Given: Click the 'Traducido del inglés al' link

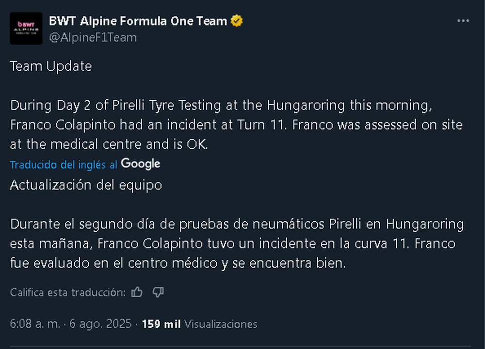Looking at the screenshot, I should click(x=64, y=165).
